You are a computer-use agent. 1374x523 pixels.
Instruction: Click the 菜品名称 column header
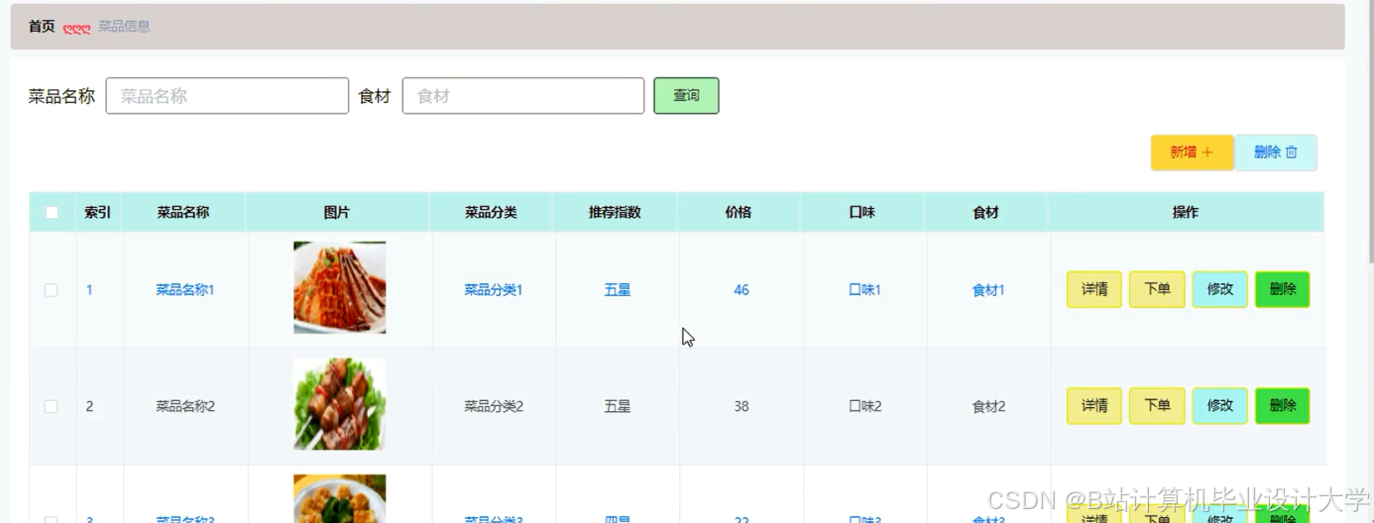(x=183, y=213)
